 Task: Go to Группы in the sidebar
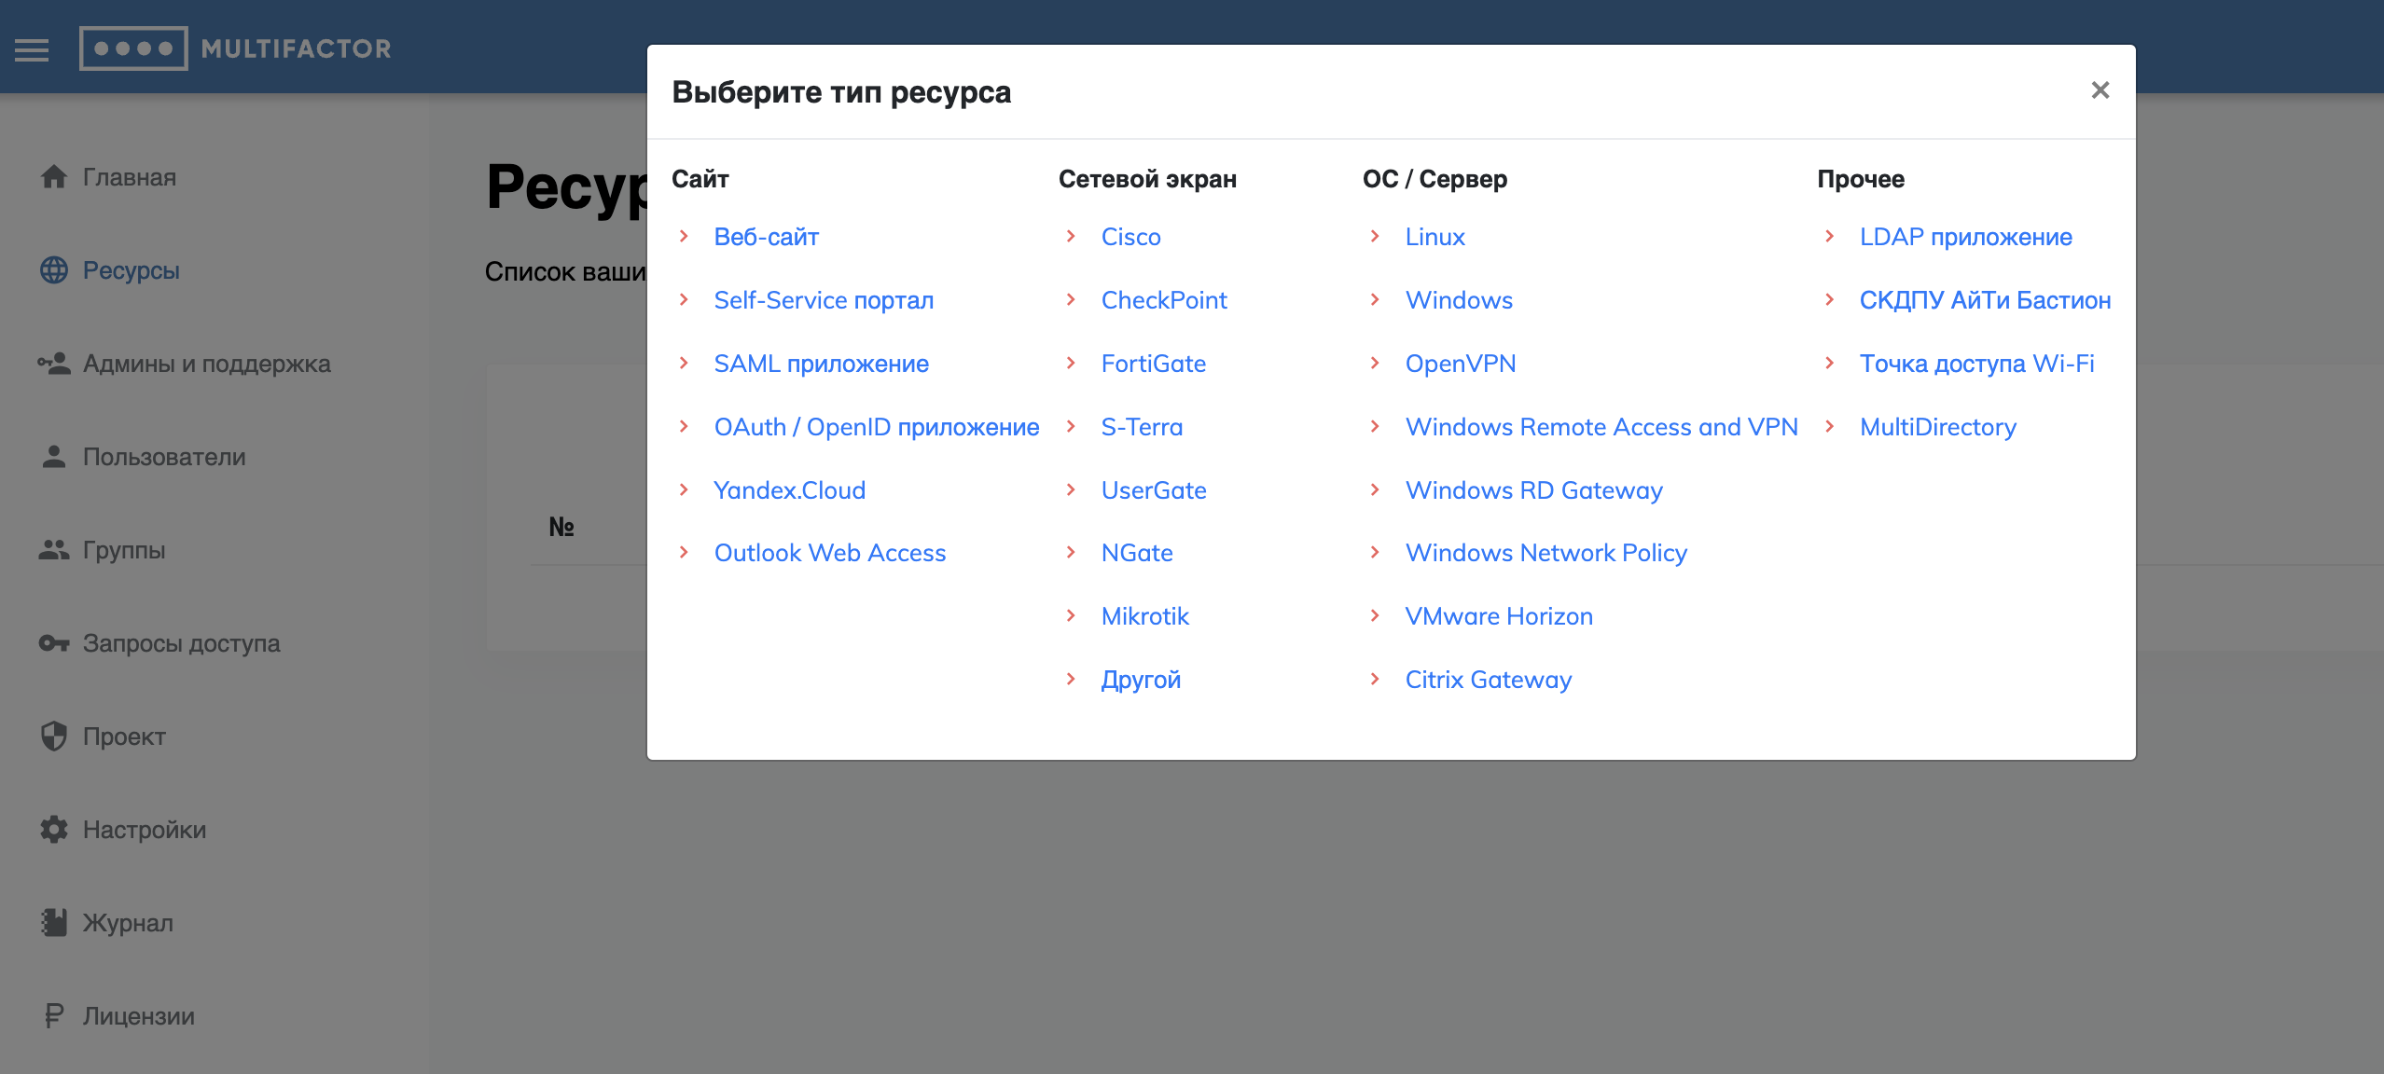click(124, 550)
